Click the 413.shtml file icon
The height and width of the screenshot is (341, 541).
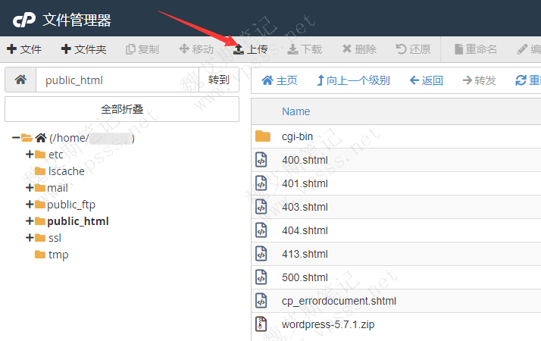point(261,254)
